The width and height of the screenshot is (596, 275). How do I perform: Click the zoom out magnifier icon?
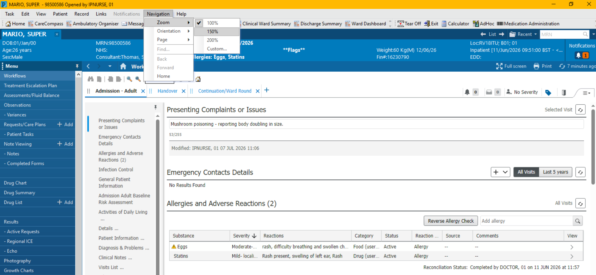coord(129,79)
